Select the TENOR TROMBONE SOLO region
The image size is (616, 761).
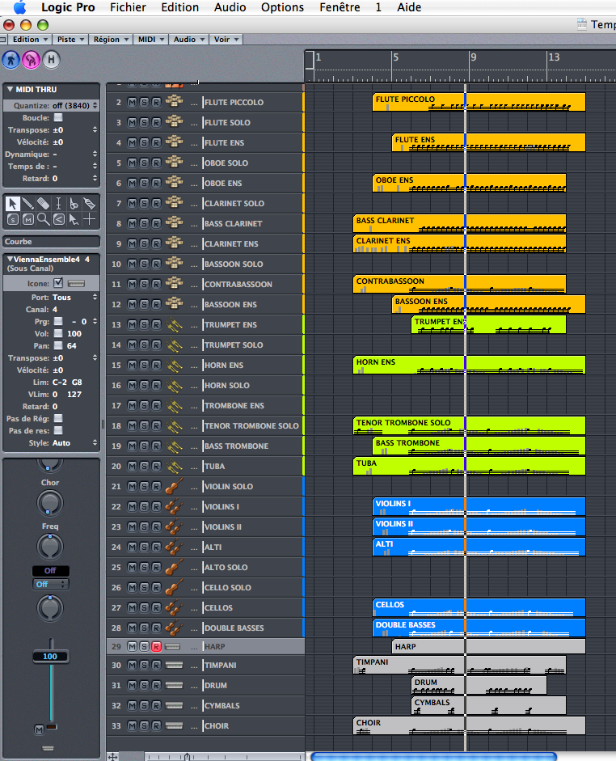(469, 425)
